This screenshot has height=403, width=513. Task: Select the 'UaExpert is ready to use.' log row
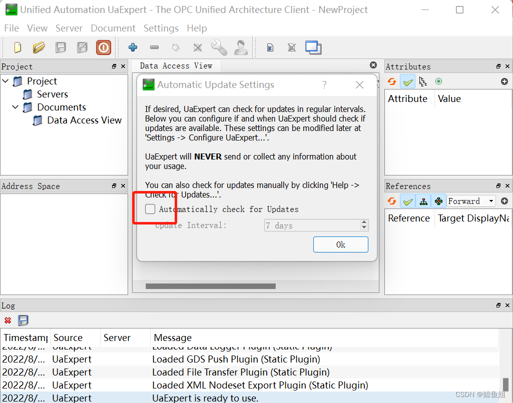250,397
